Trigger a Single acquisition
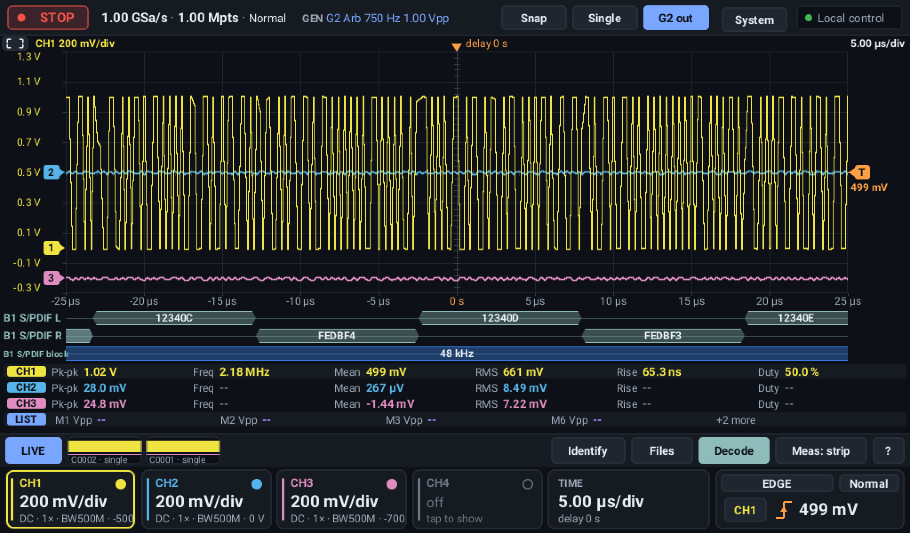910x533 pixels. tap(604, 18)
